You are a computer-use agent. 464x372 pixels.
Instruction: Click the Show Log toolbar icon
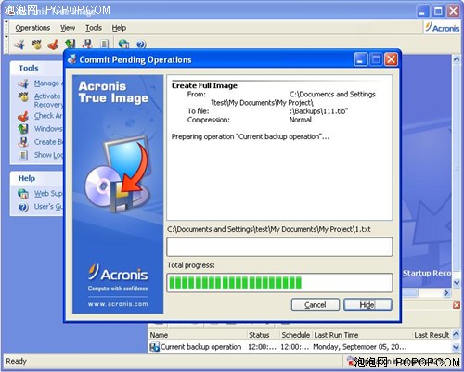click(105, 44)
